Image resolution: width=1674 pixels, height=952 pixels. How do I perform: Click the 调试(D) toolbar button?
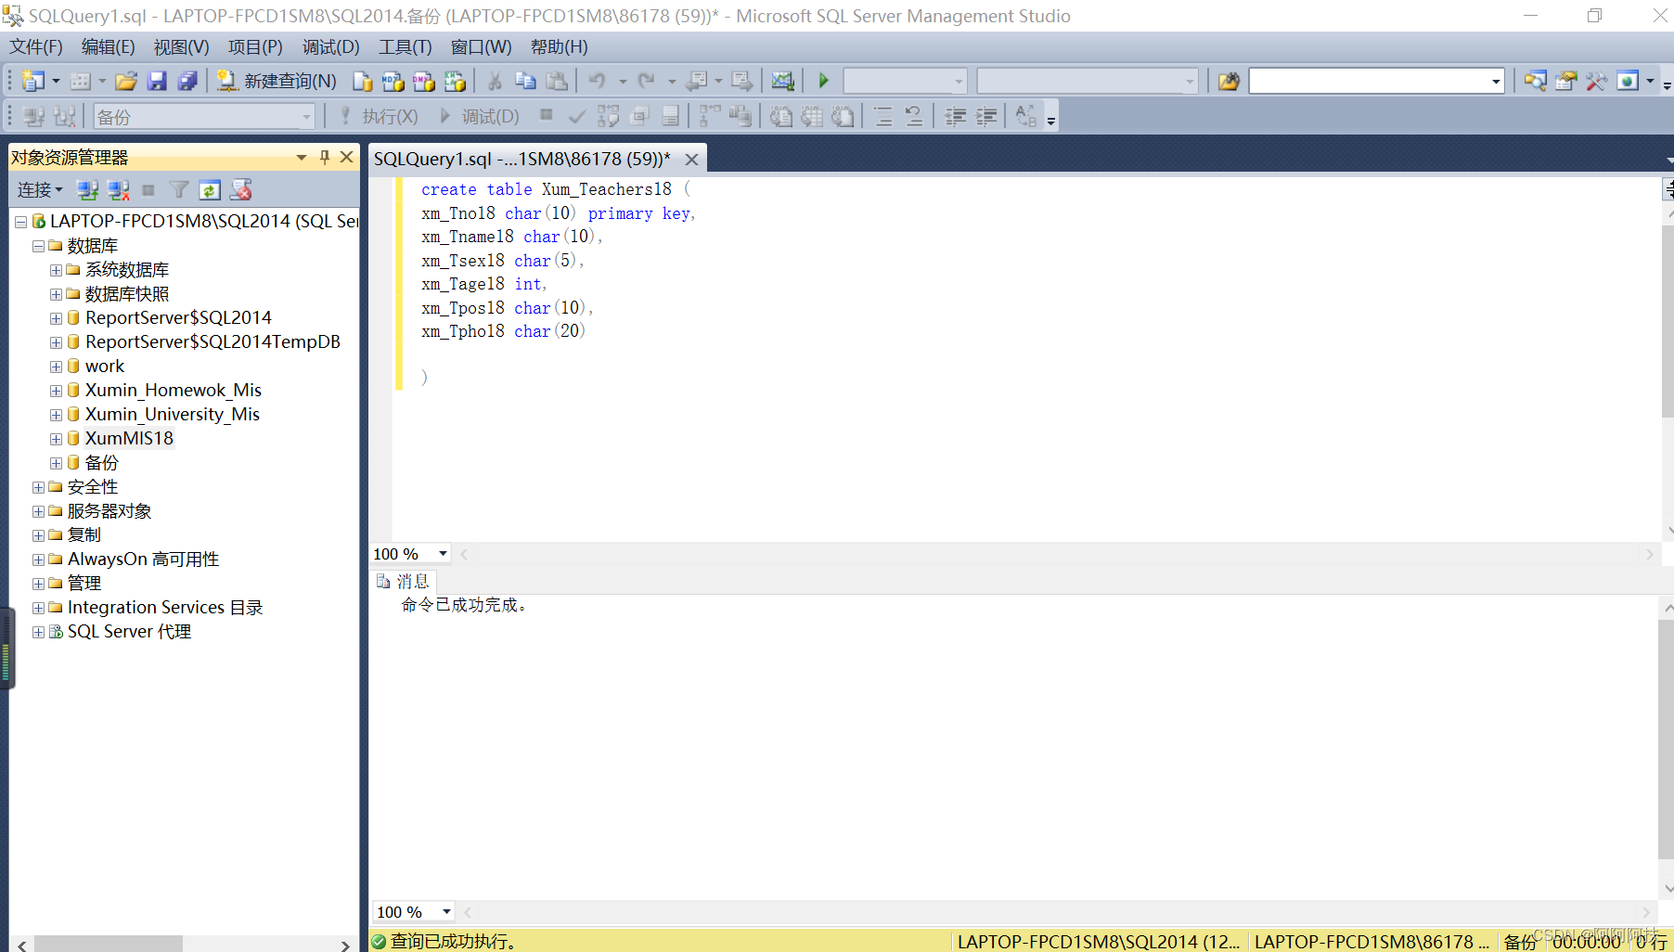coord(479,116)
